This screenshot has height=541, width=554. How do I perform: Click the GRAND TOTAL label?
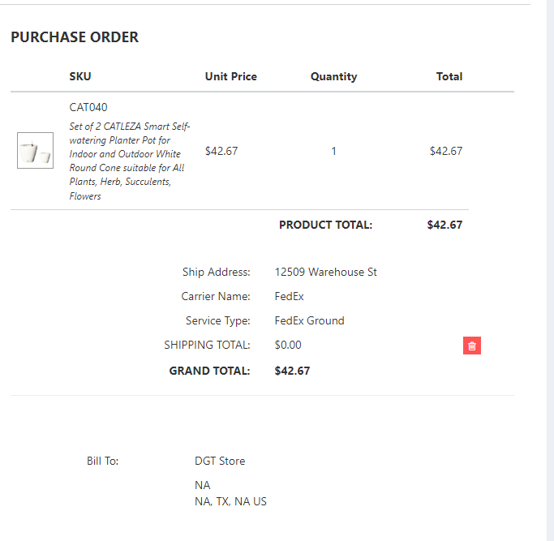209,371
